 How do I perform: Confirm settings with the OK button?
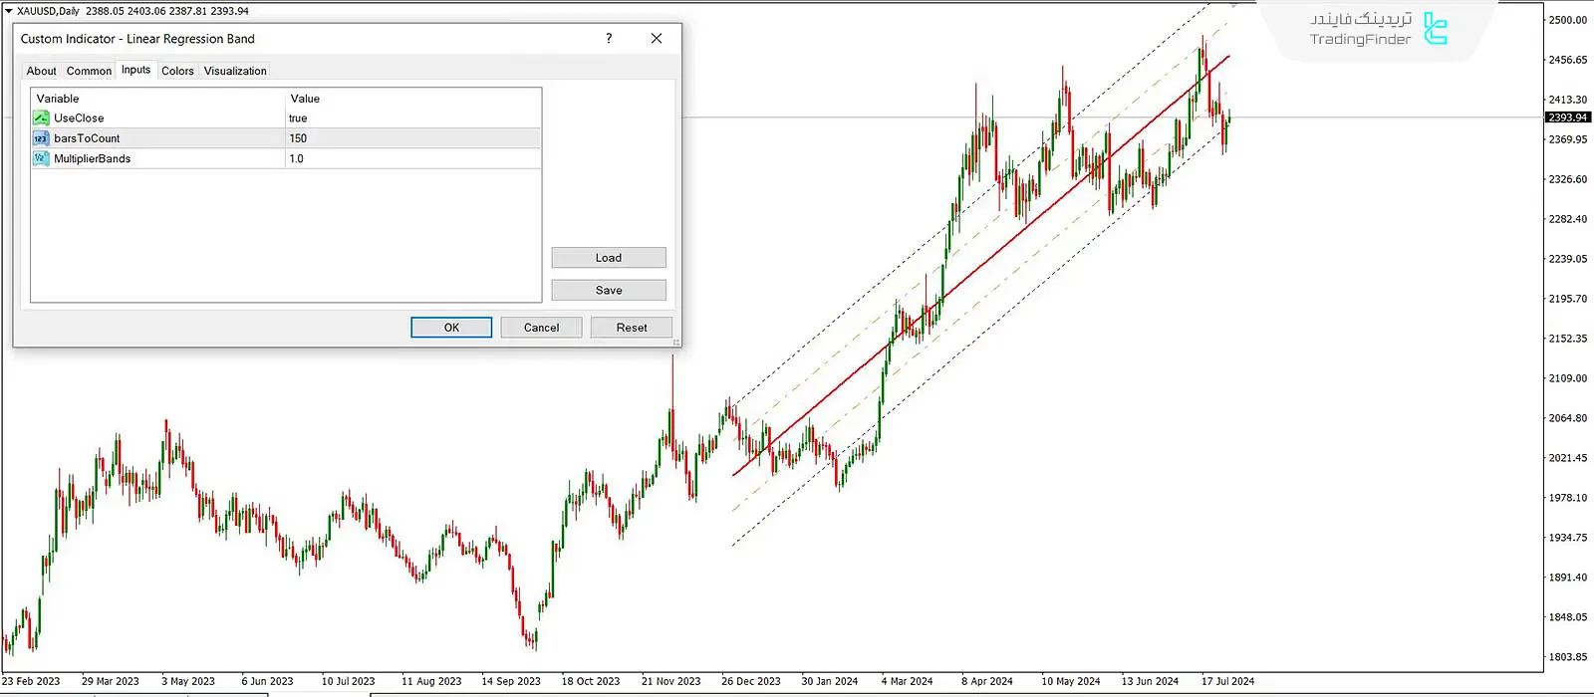(451, 328)
